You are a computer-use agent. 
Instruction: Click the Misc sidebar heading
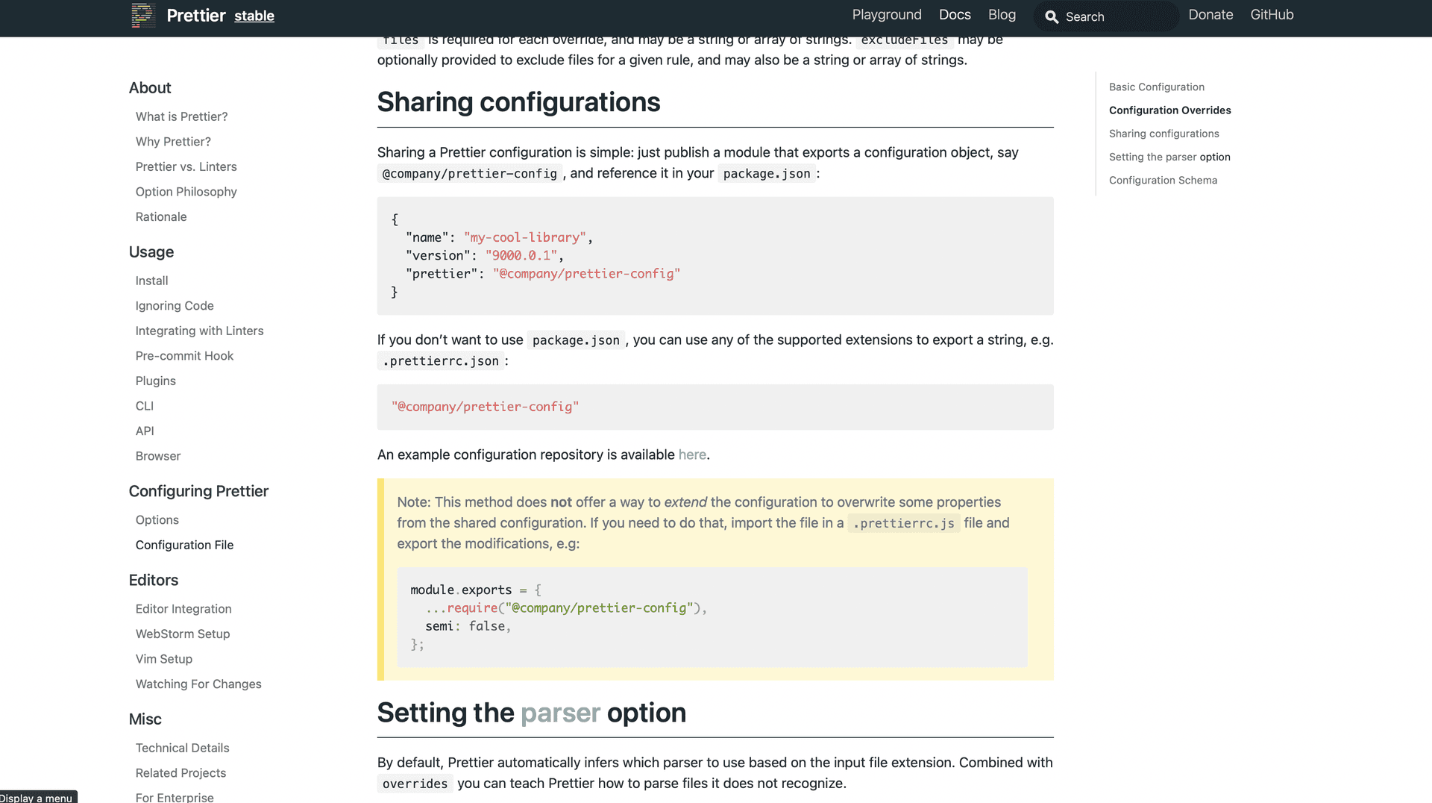tap(145, 719)
